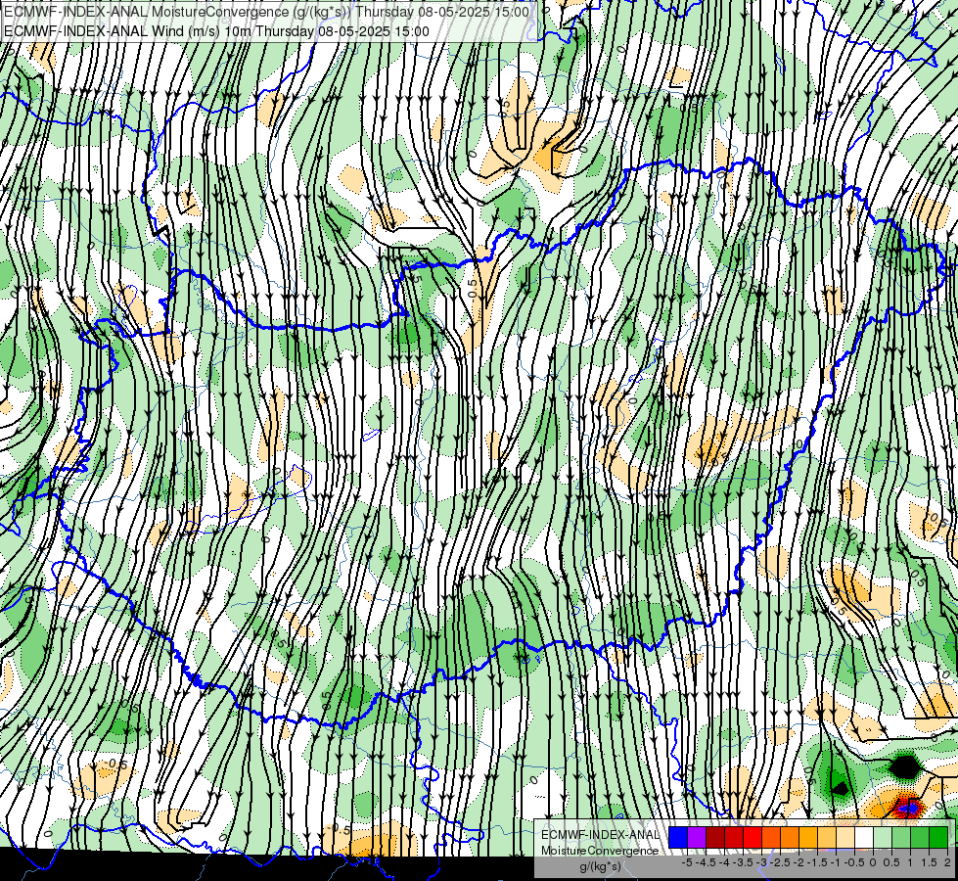Click the legend scale value -4.5
The height and width of the screenshot is (881, 958).
[x=706, y=862]
